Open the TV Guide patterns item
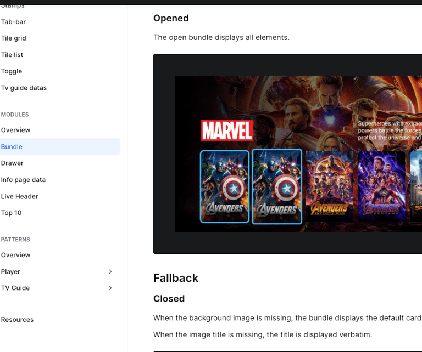This screenshot has width=422, height=352. 15,288
